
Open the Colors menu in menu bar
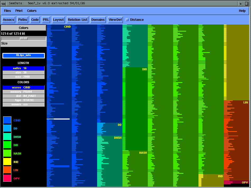[x=32, y=11]
